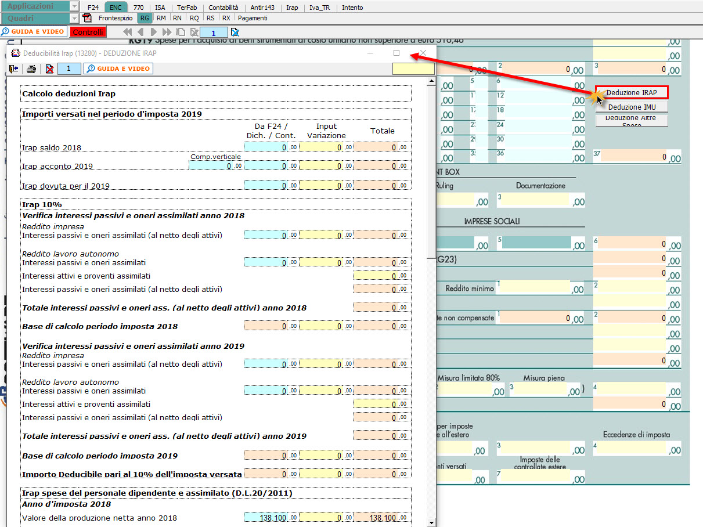Image resolution: width=703 pixels, height=527 pixels.
Task: Click the yellow field at dialog top right
Action: click(x=413, y=68)
